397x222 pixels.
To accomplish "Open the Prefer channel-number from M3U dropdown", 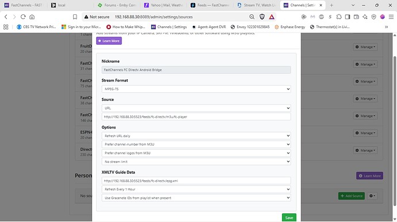I will [196, 145].
